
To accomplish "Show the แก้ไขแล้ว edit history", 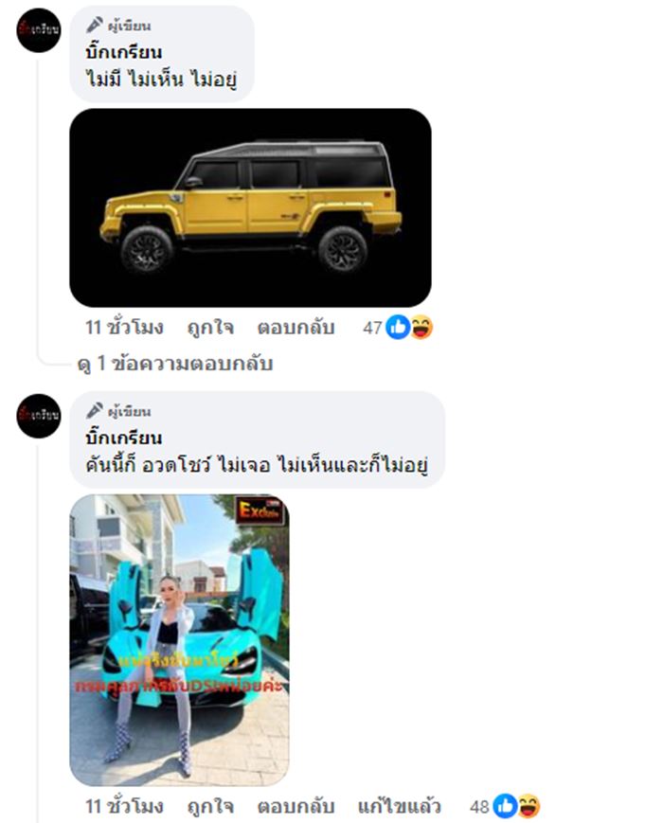I will click(x=399, y=806).
